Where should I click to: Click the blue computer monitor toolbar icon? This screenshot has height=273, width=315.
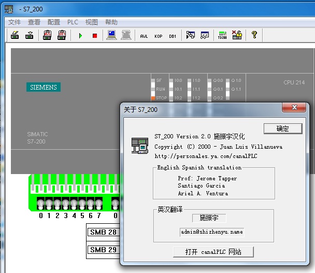112,35
